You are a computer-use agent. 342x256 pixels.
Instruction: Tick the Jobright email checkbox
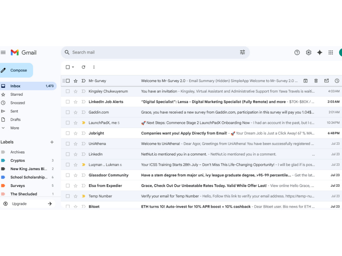68,133
